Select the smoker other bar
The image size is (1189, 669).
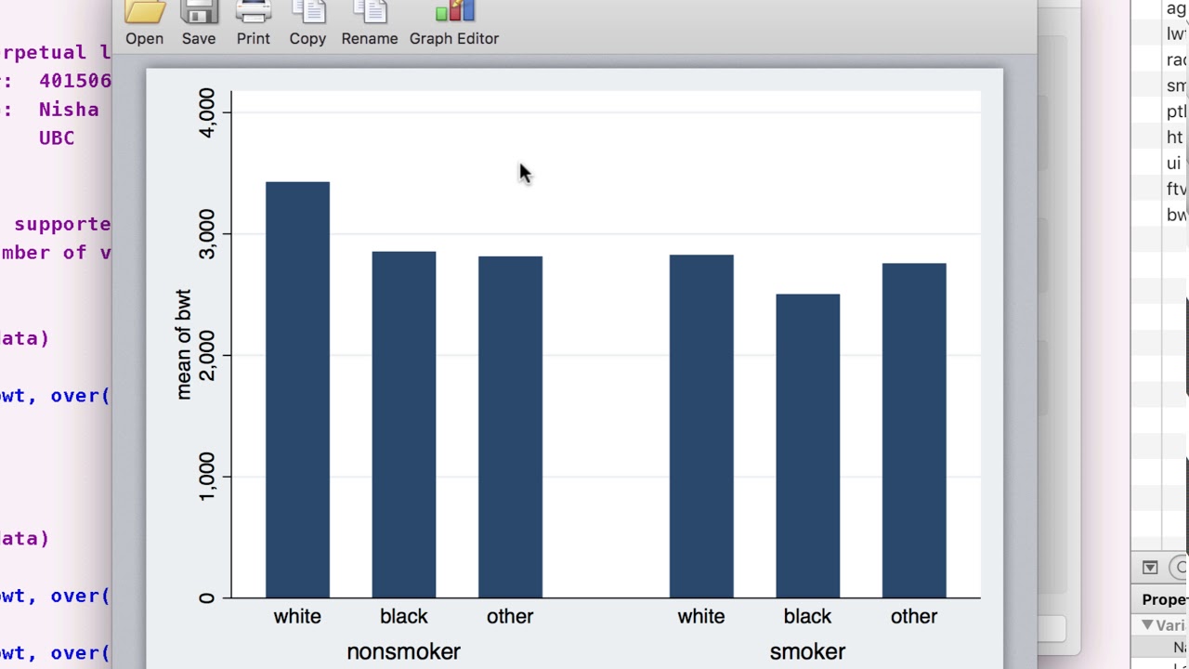[914, 430]
